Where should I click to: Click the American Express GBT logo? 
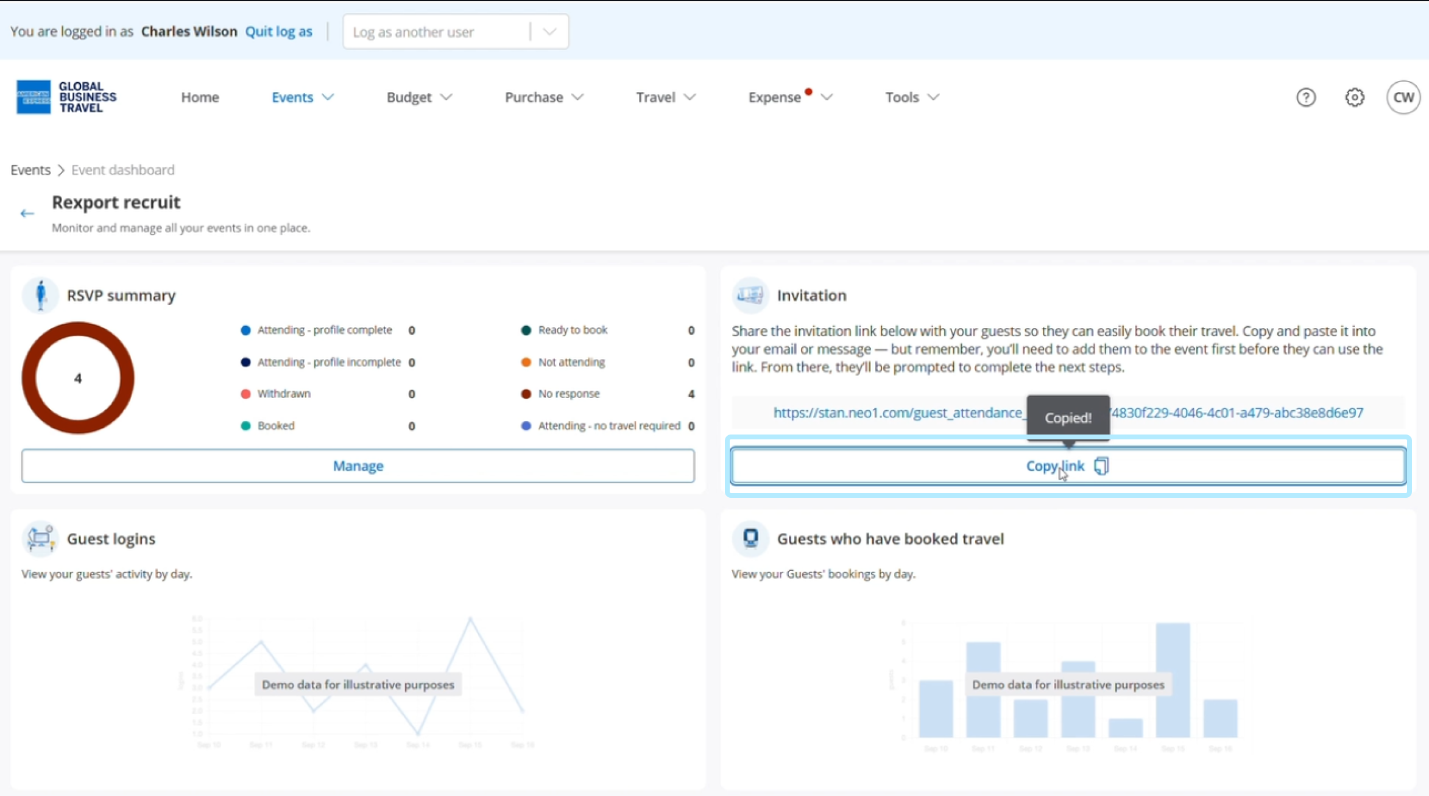(x=66, y=97)
